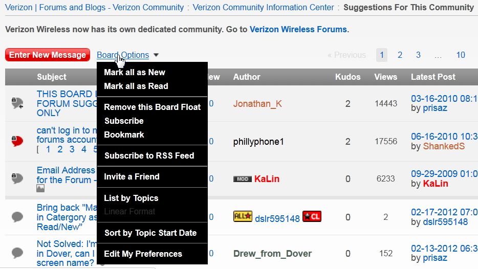Select Sort by Topic Start Date
This screenshot has width=478, height=269.
[150, 233]
